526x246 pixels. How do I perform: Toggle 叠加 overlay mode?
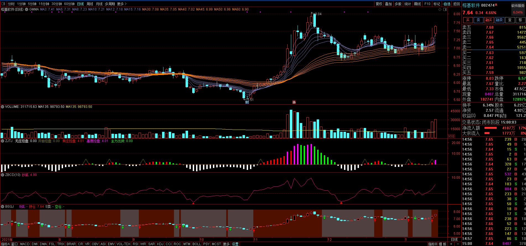pos(388,4)
